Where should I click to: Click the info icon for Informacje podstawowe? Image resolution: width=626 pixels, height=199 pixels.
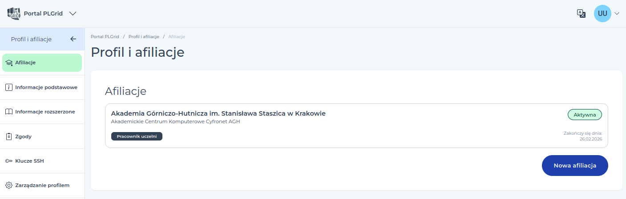[9, 87]
